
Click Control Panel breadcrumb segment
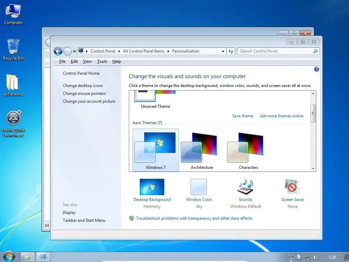[x=103, y=51]
